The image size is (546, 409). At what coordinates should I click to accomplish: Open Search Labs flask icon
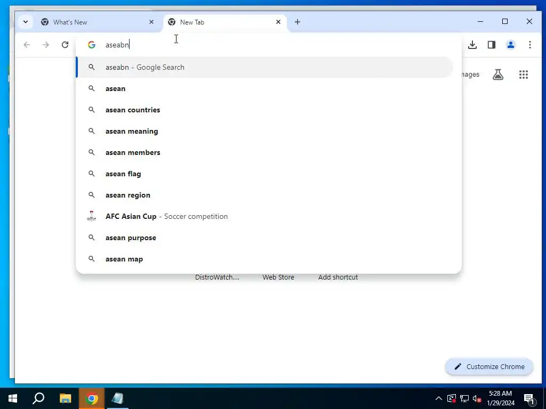click(498, 75)
